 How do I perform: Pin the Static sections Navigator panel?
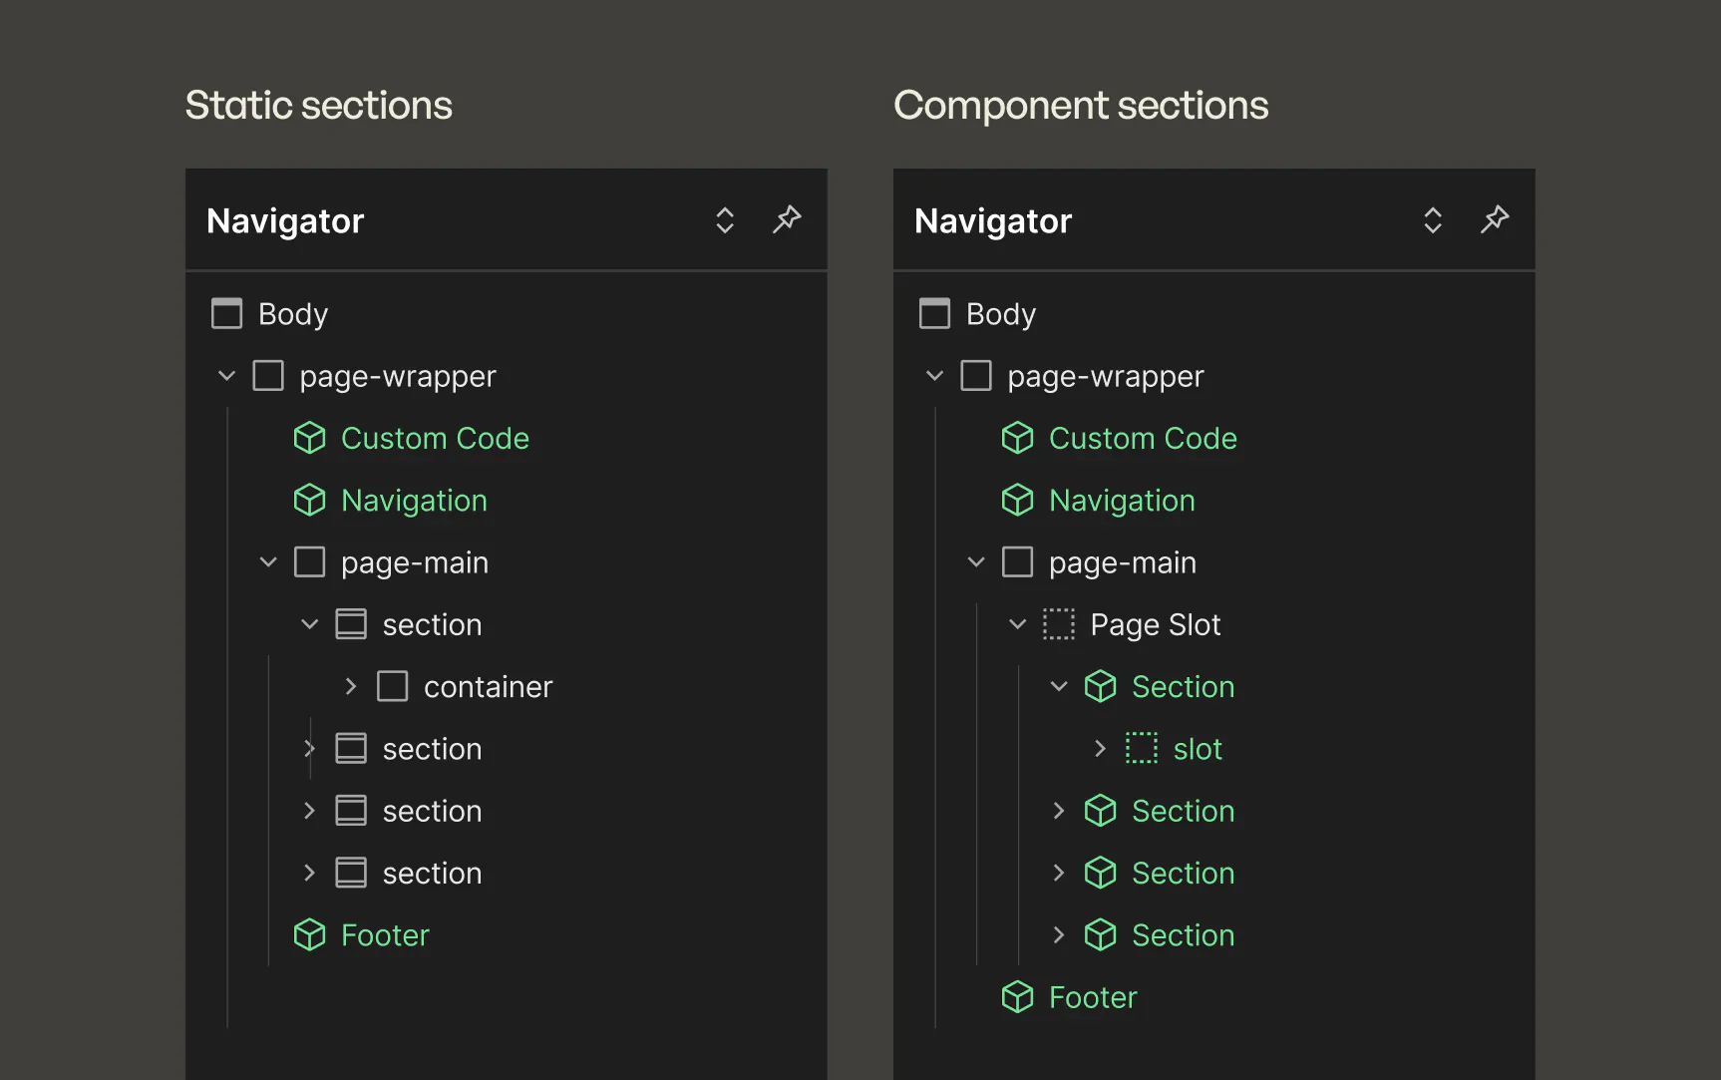pyautogui.click(x=787, y=219)
